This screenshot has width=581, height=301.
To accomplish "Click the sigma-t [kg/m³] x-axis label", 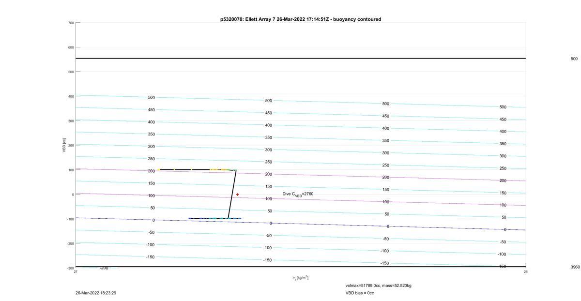I will click(x=300, y=278).
